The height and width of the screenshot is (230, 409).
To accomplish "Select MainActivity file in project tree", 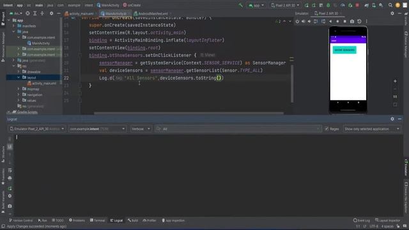I will 38,43.
